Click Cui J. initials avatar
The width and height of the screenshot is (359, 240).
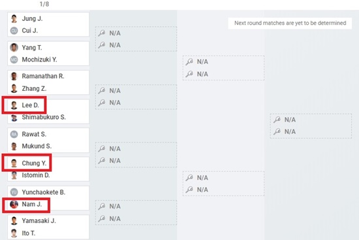point(14,31)
